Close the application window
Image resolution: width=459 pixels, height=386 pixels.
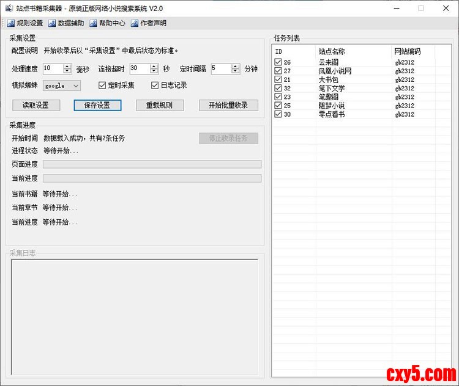446,8
